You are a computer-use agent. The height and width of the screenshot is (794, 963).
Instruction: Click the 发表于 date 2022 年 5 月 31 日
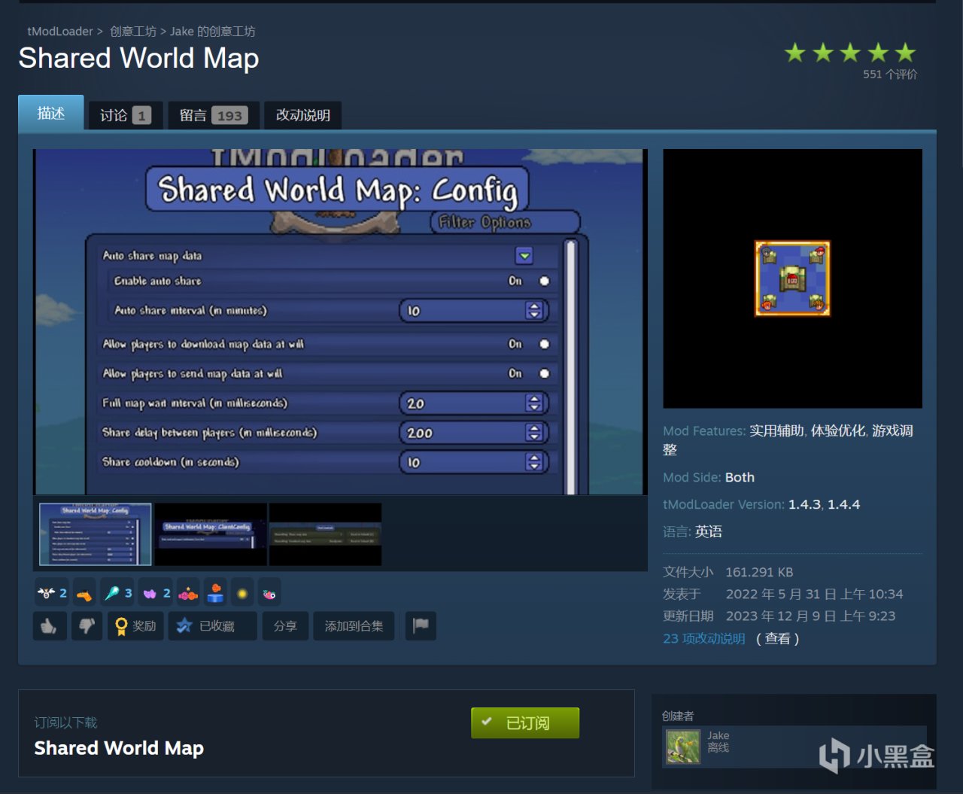click(x=814, y=594)
